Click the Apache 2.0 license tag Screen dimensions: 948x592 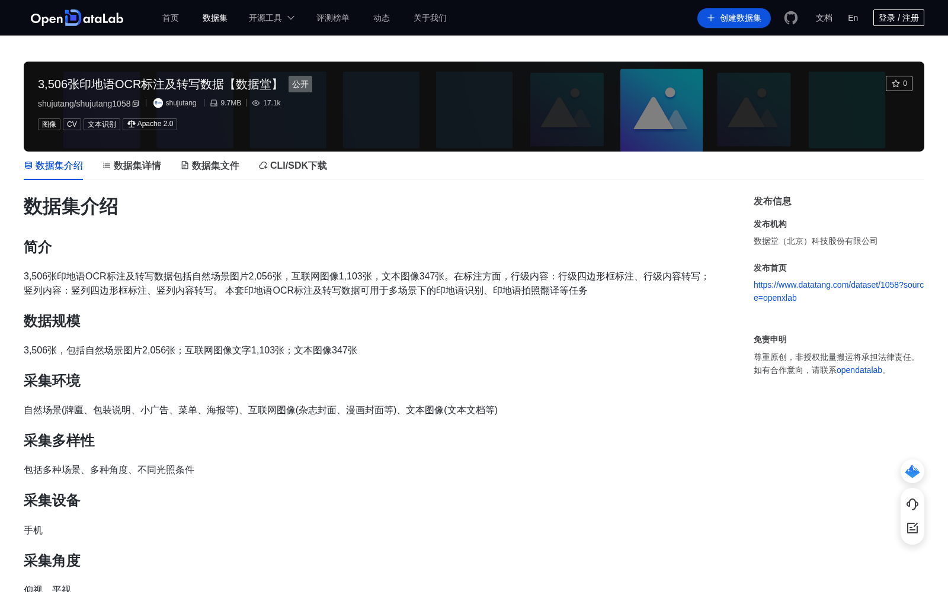pos(150,124)
